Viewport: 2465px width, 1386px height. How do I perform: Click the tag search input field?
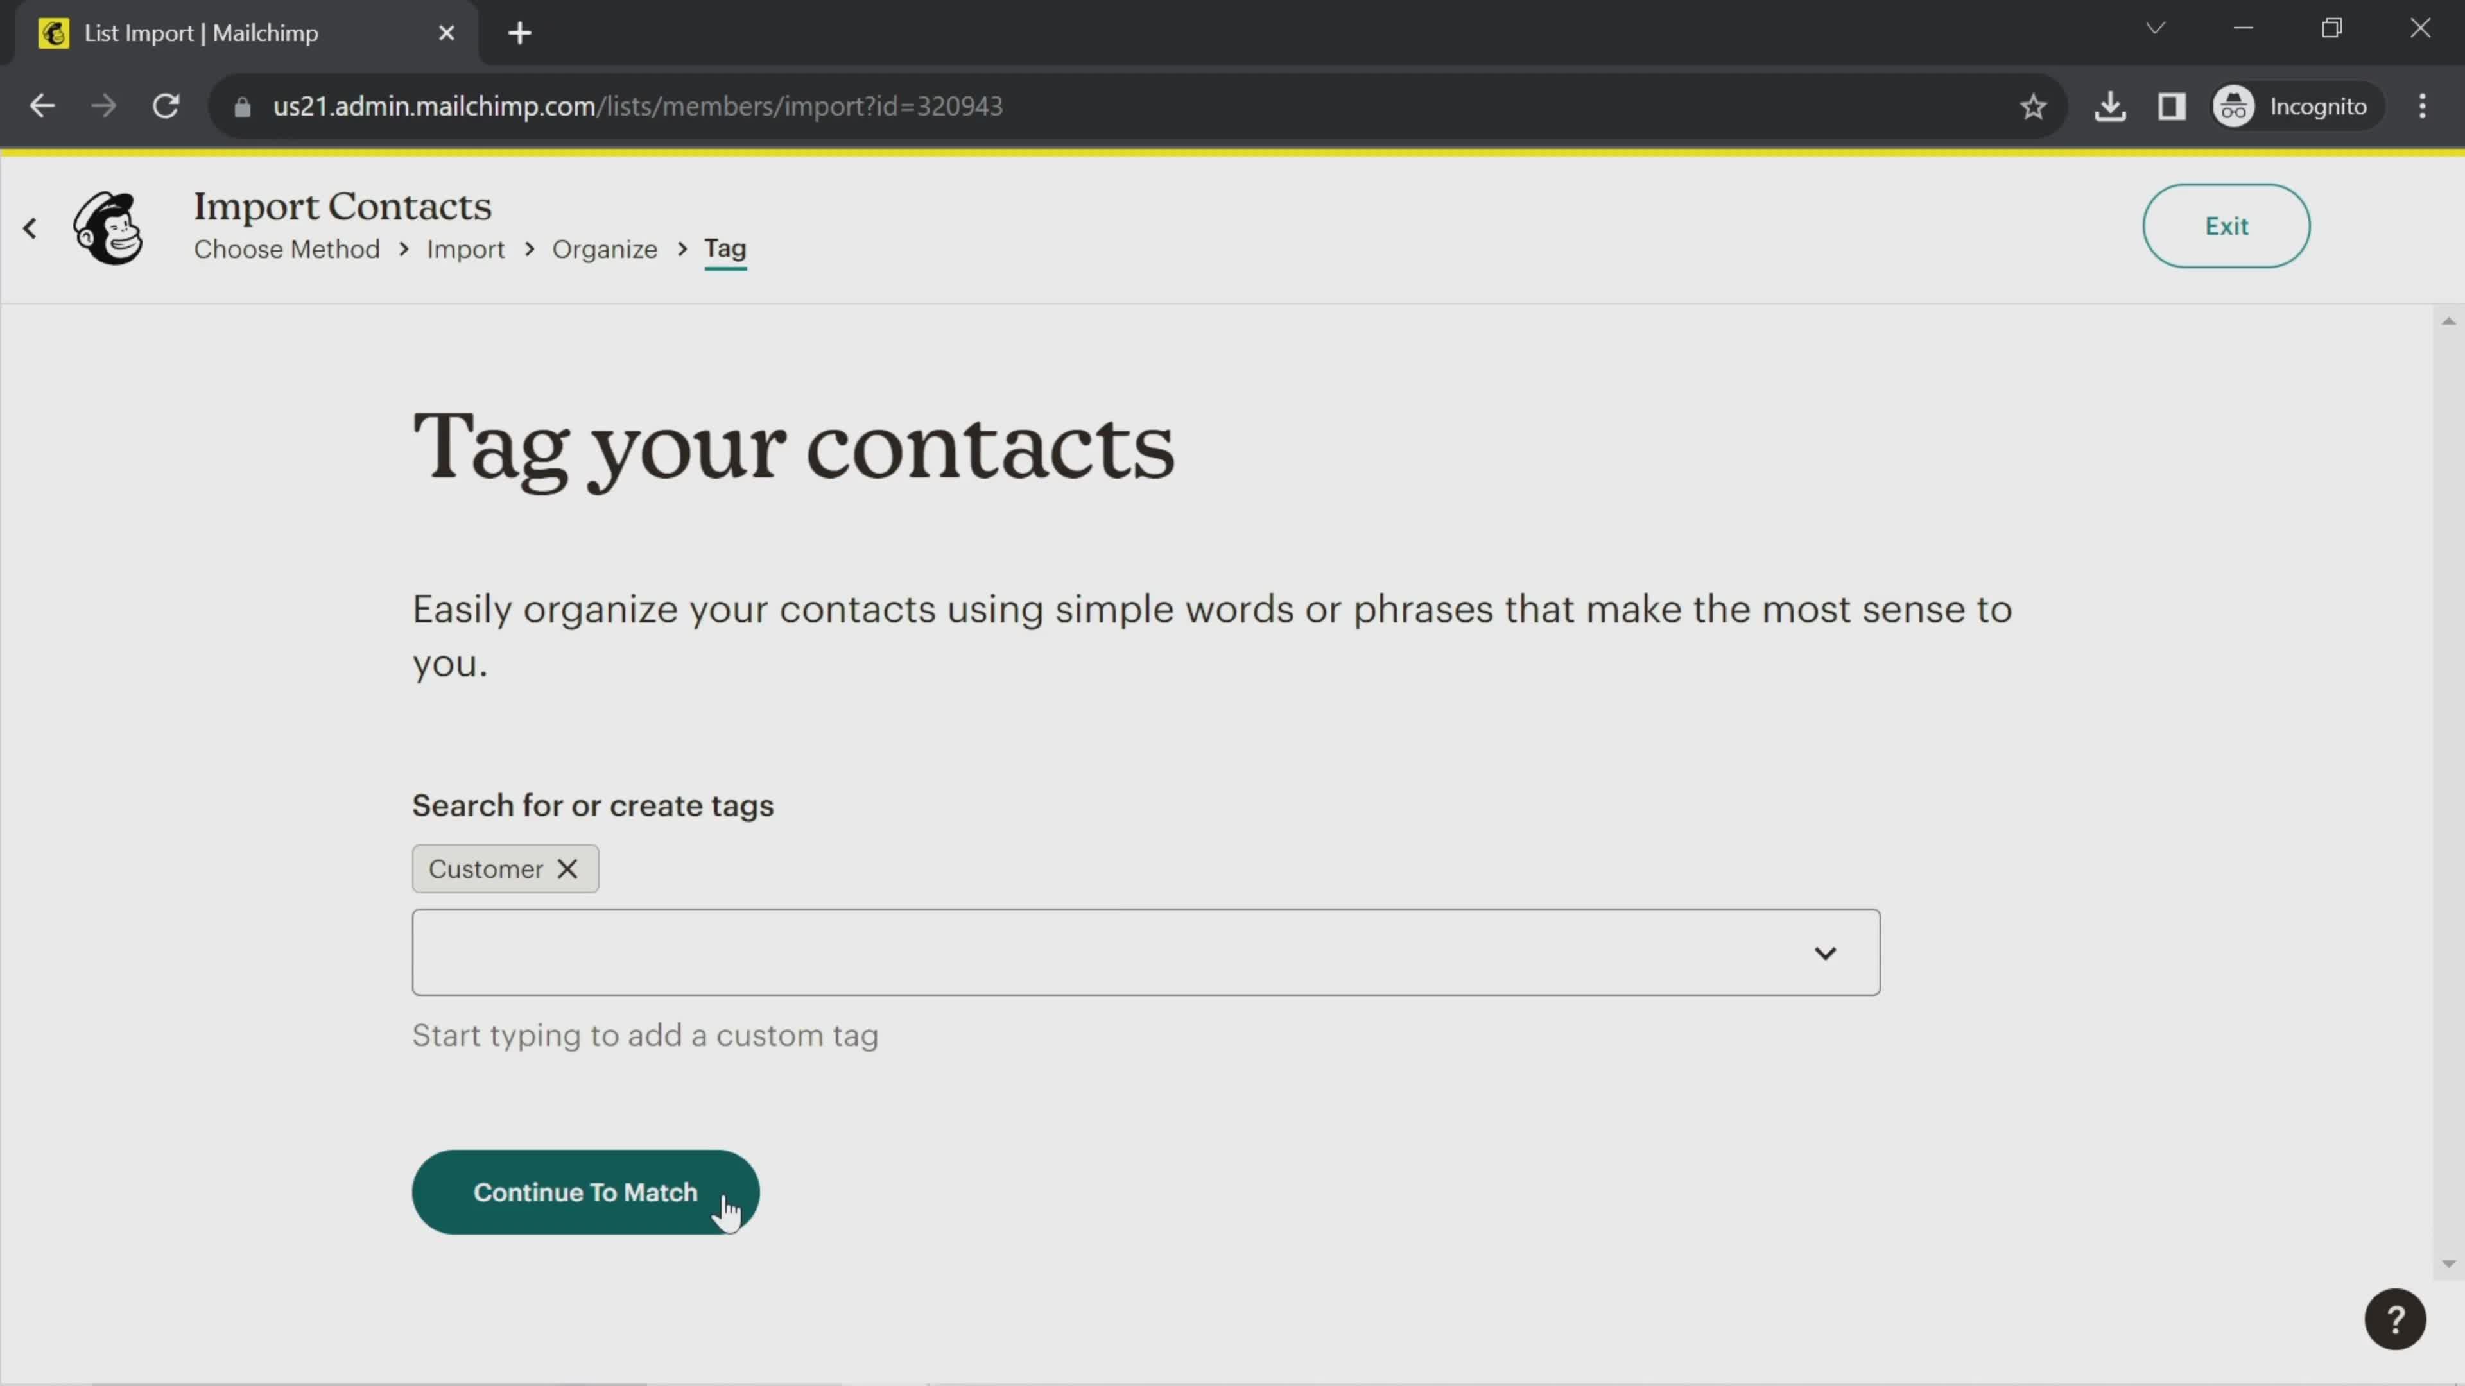[1145, 951]
